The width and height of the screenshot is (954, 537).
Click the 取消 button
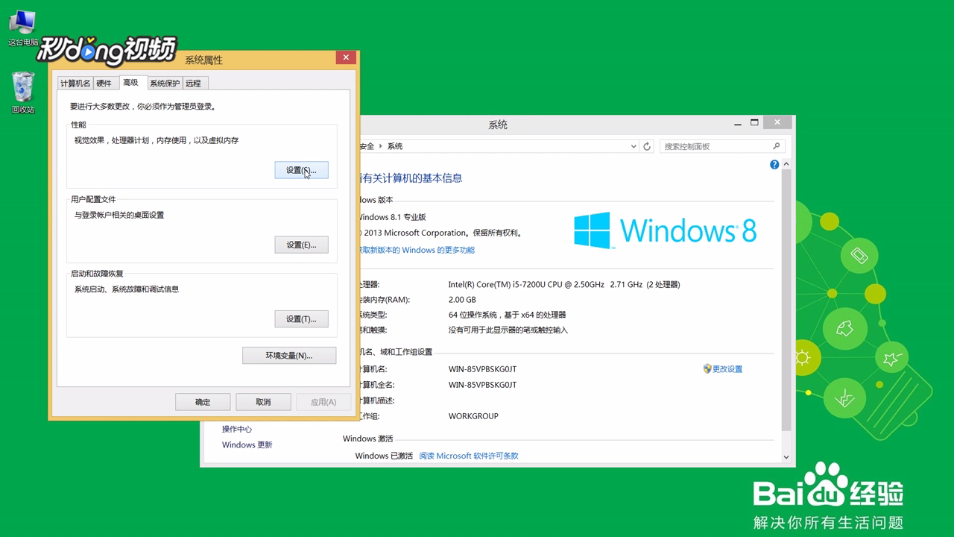coord(263,401)
